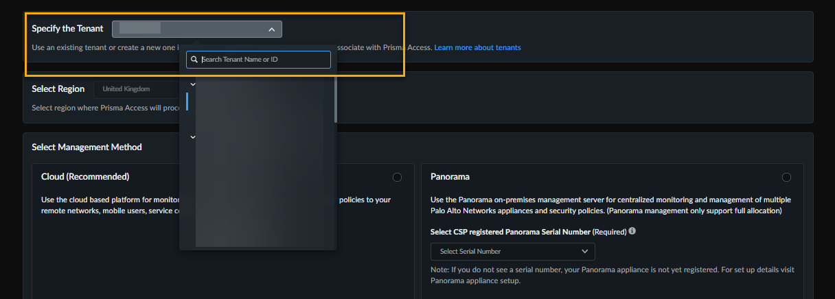Expand the first tenant group chevron

(193, 84)
